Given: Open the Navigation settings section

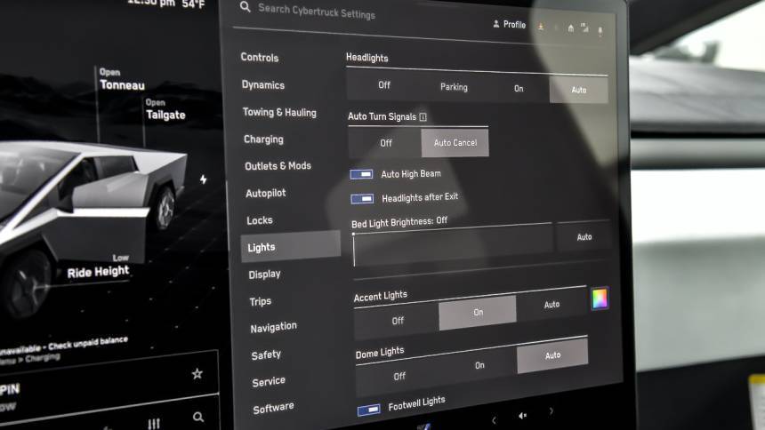Looking at the screenshot, I should pyautogui.click(x=273, y=328).
